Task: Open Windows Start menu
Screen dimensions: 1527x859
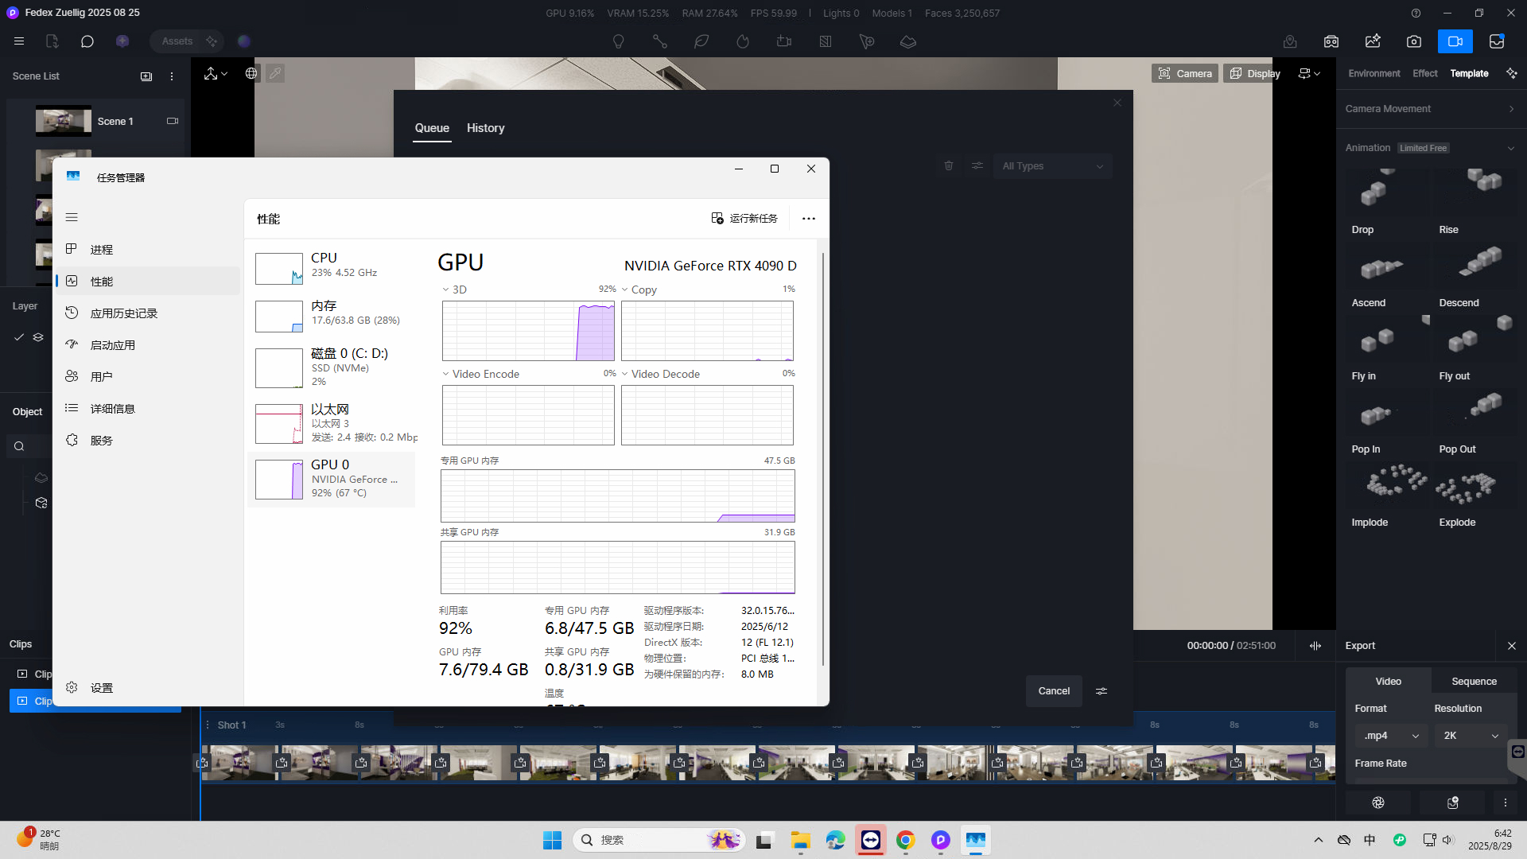Action: [x=552, y=840]
